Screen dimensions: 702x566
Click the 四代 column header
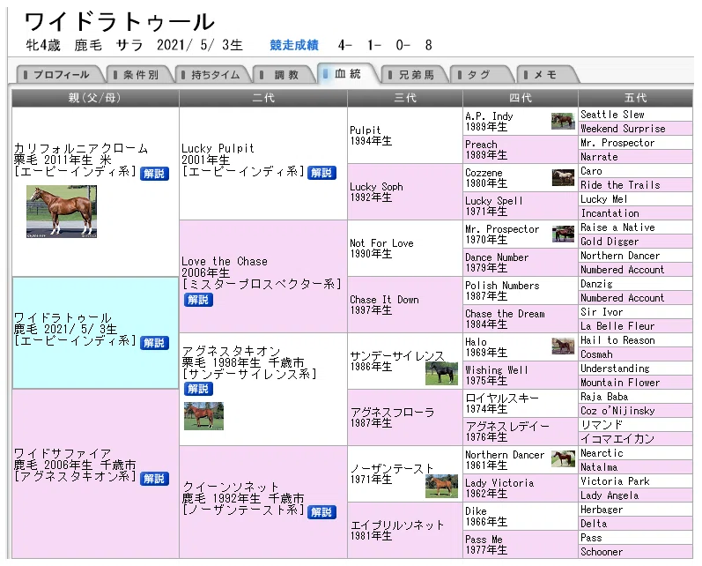click(521, 98)
